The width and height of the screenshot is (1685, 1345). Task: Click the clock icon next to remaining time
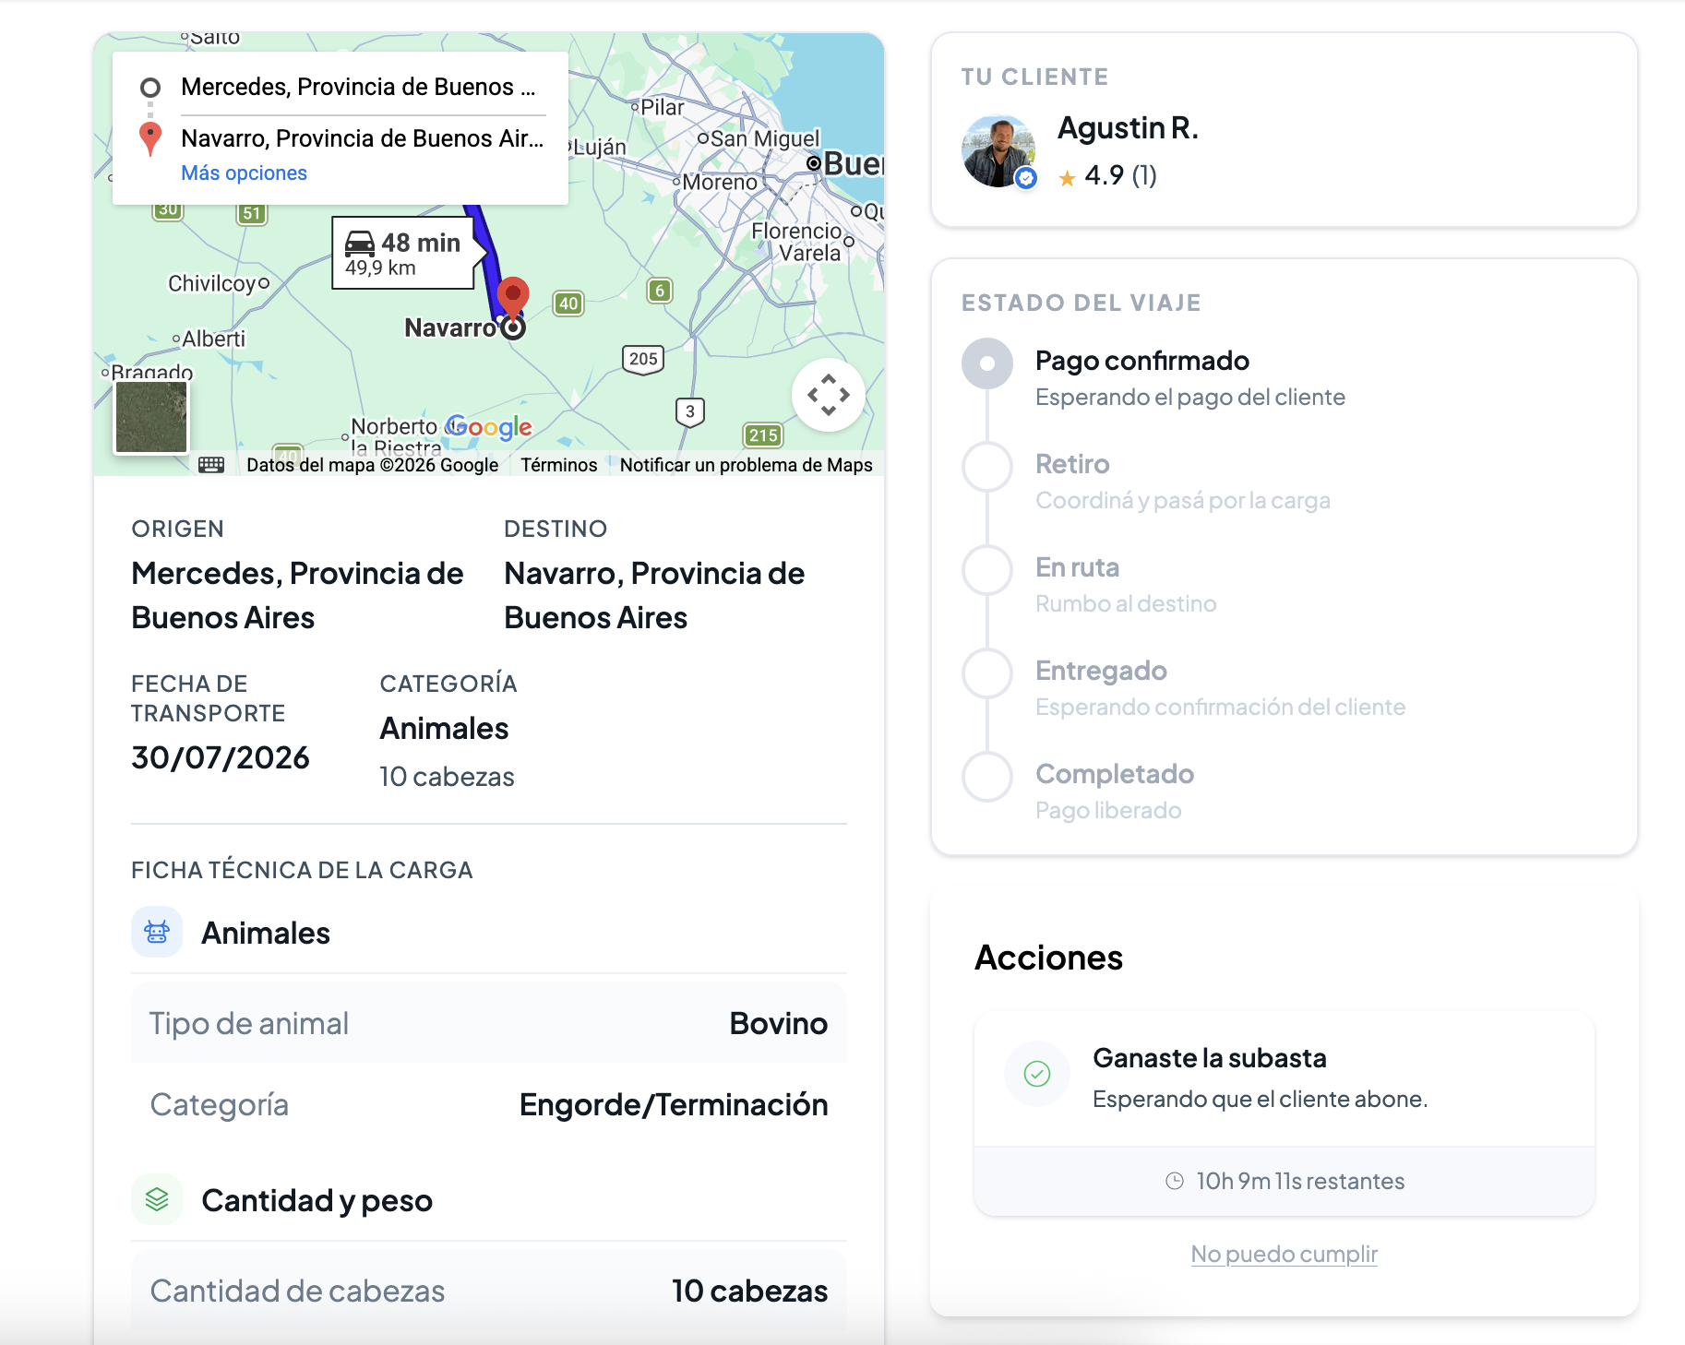[x=1175, y=1181]
